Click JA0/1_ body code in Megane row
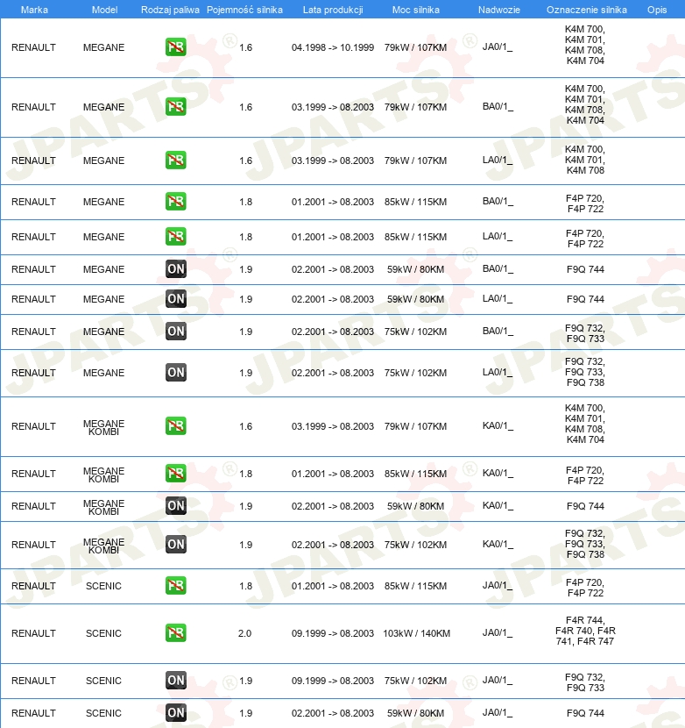The width and height of the screenshot is (685, 728). [x=498, y=46]
